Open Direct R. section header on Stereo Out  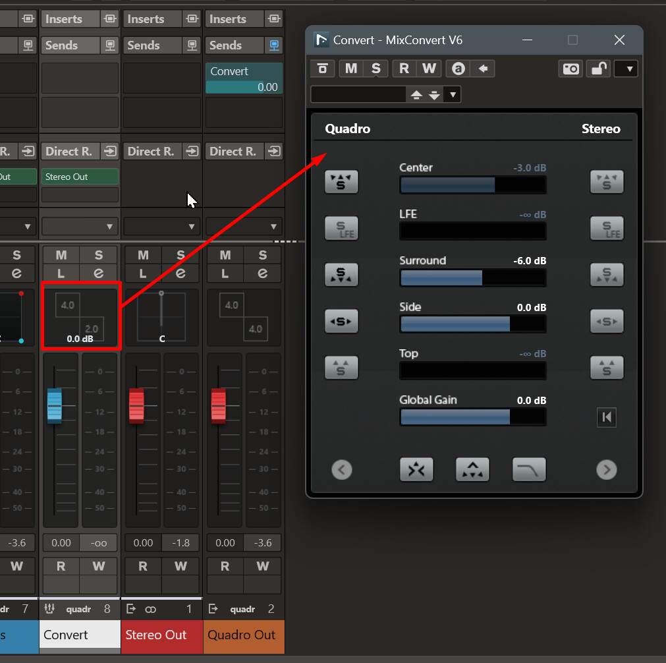[153, 152]
